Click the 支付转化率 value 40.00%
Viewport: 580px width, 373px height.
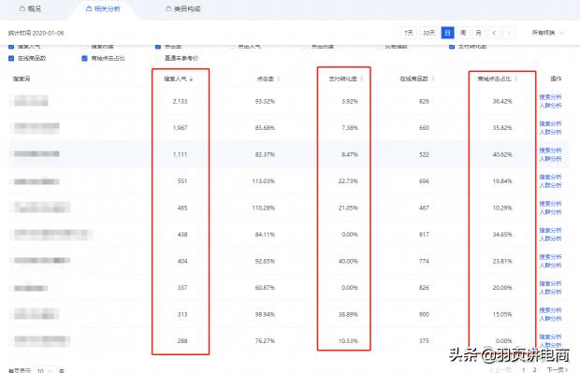click(x=348, y=261)
